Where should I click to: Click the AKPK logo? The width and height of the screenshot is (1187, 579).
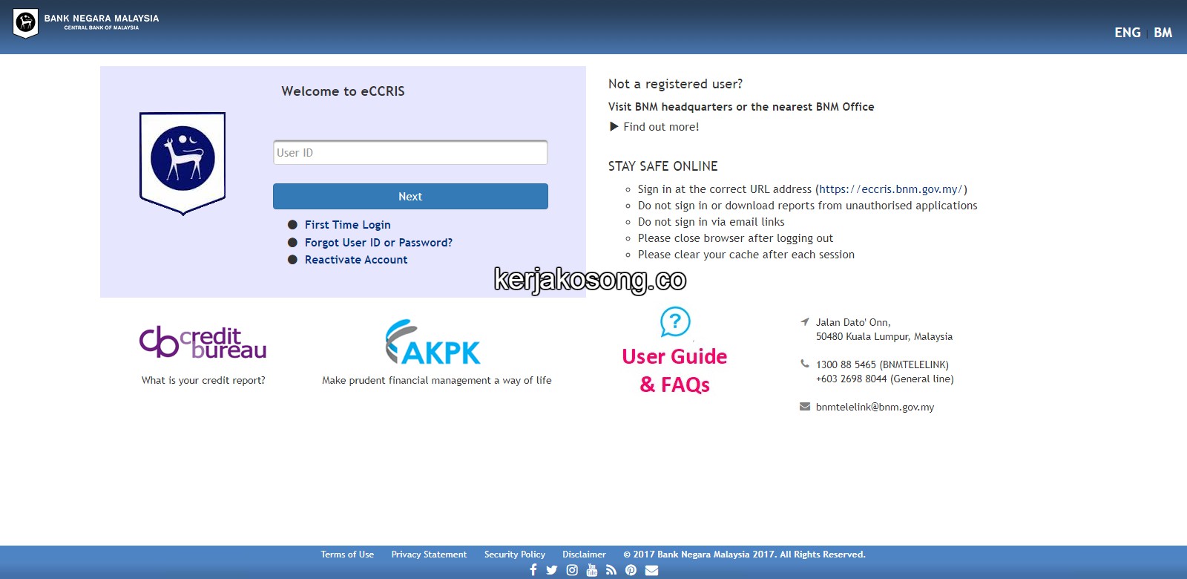(433, 342)
